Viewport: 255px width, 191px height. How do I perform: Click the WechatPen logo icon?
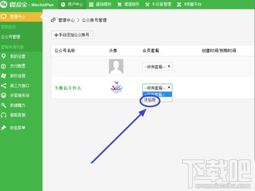(x=4, y=4)
